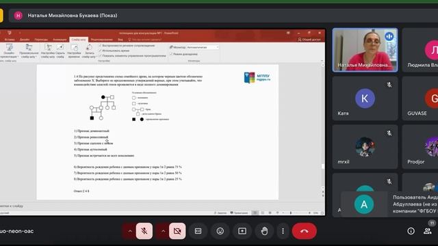This screenshot has height=246, width=438.
Task: Select Наталья Михайловна video tile
Action: point(365,50)
